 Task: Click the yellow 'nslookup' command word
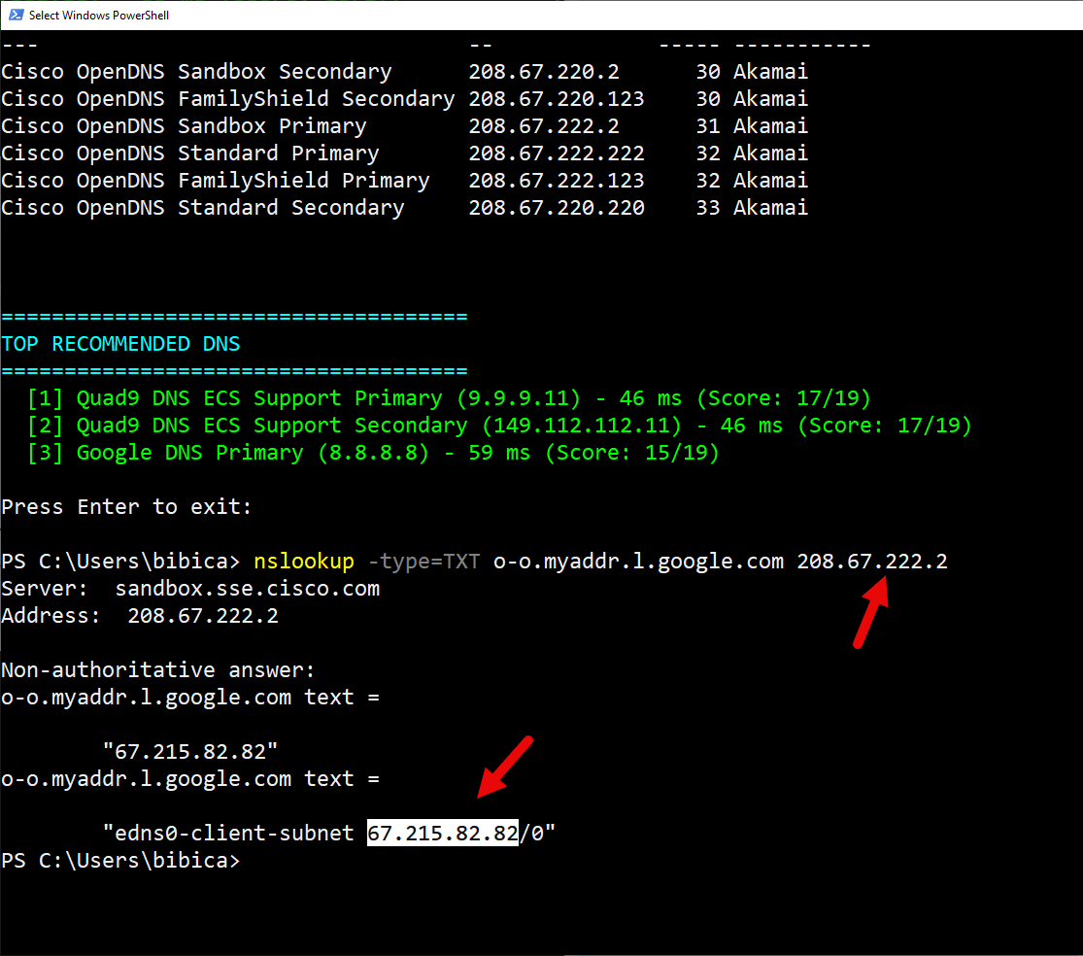(304, 562)
